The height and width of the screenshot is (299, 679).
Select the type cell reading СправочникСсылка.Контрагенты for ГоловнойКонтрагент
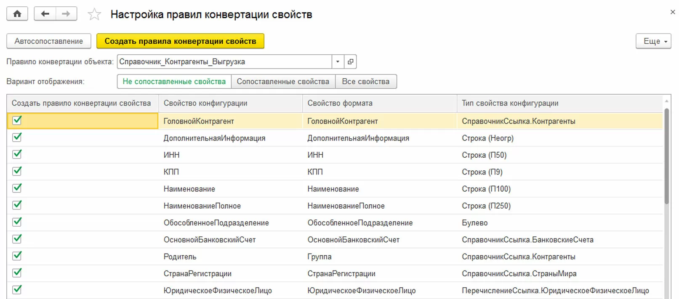(560, 121)
